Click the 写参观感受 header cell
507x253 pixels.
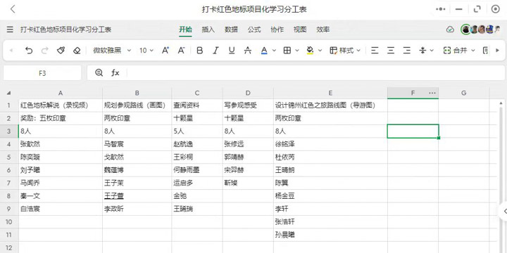[248, 105]
